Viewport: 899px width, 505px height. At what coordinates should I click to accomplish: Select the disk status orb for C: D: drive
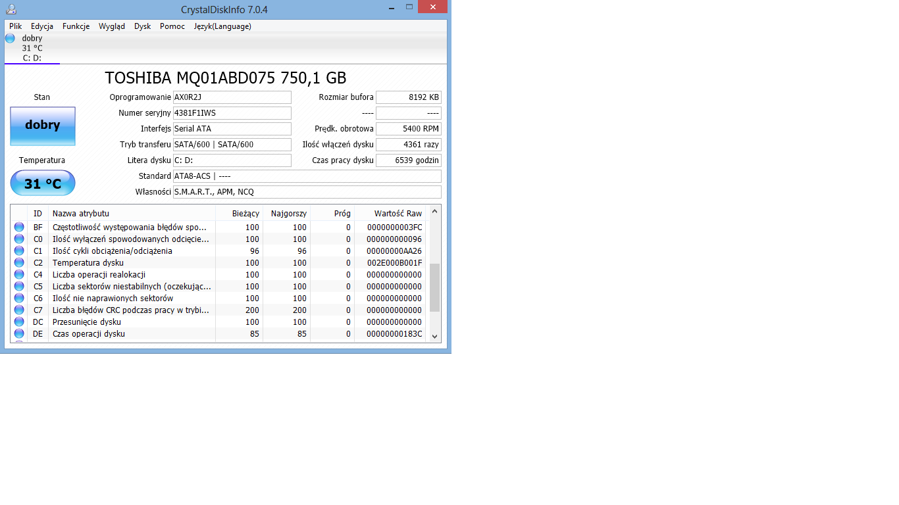click(10, 38)
